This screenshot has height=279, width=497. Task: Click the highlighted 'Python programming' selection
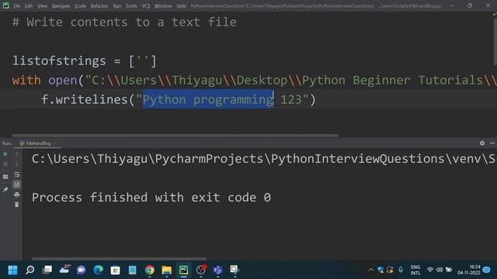[x=208, y=100]
